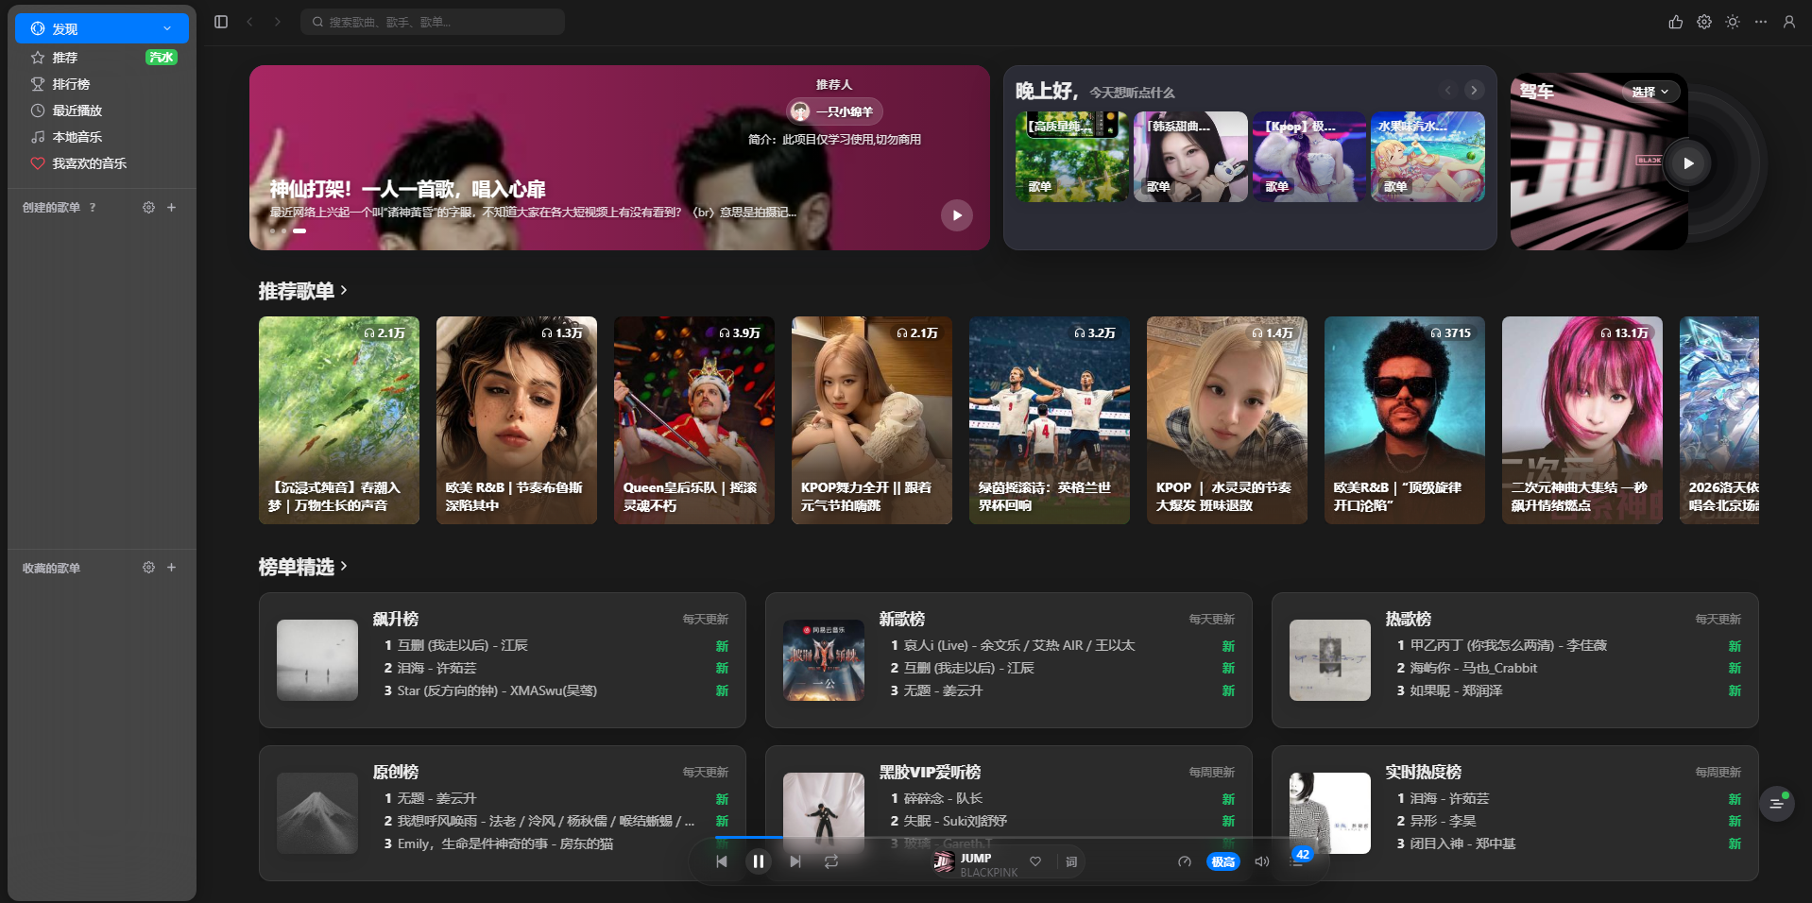Open 本地音乐 in the sidebar
Image resolution: width=1812 pixels, height=903 pixels.
77,137
